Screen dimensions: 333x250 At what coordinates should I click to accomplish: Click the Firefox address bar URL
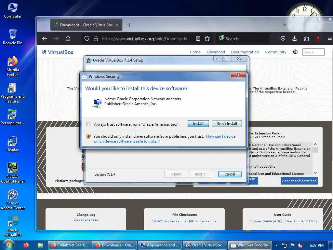pos(144,39)
